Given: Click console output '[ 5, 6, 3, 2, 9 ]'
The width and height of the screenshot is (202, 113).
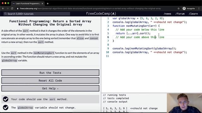Looking at the screenshot, I should click(x=115, y=108).
